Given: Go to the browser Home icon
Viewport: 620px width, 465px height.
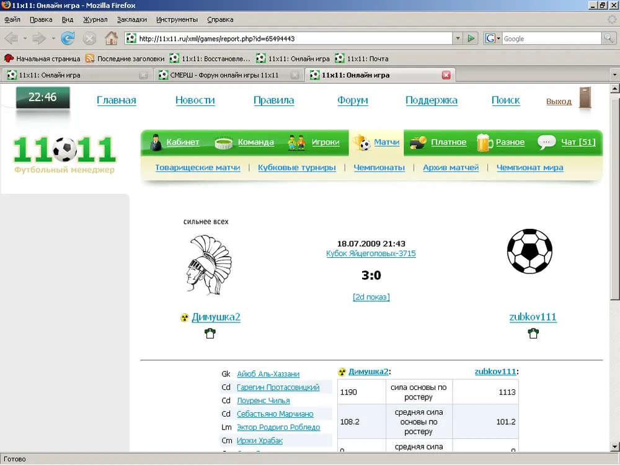Looking at the screenshot, I should (x=111, y=38).
